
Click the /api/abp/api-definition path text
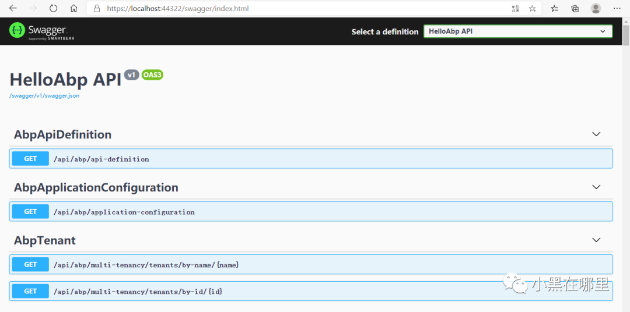point(101,159)
